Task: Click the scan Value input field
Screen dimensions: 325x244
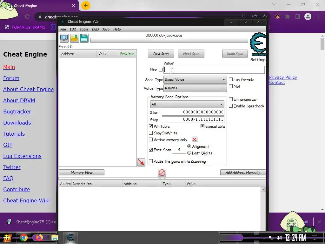Action: pos(214,70)
